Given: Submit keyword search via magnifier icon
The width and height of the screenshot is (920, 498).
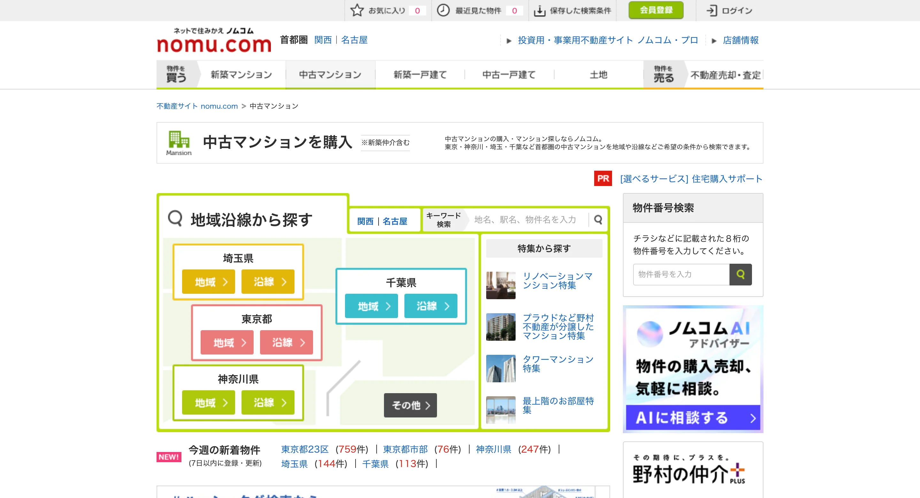Looking at the screenshot, I should click(x=598, y=219).
